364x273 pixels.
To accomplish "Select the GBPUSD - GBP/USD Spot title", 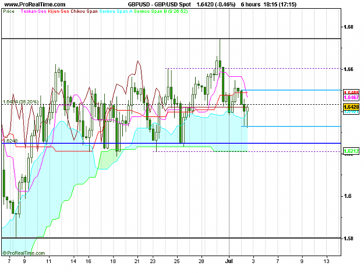I will pos(159,5).
